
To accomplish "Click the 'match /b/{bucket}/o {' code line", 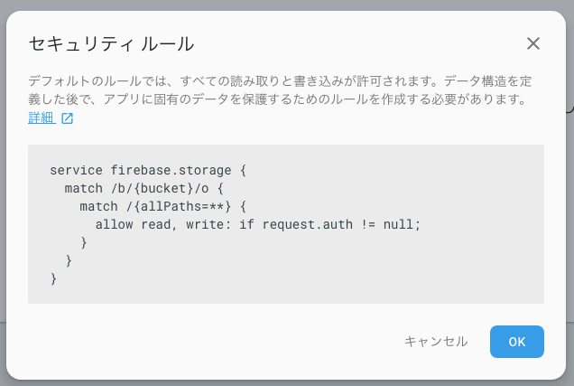I will (x=143, y=188).
